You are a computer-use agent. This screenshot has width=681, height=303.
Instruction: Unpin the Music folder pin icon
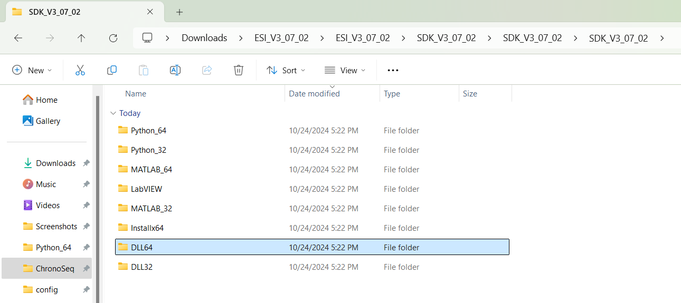(86, 184)
